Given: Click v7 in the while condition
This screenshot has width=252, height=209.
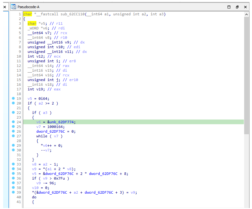Looking at the screenshot, I should point(56,136).
